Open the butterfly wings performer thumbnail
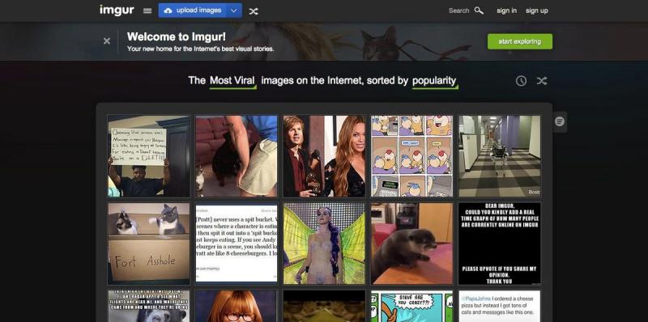Viewport: 648px width, 322px height. click(x=324, y=244)
